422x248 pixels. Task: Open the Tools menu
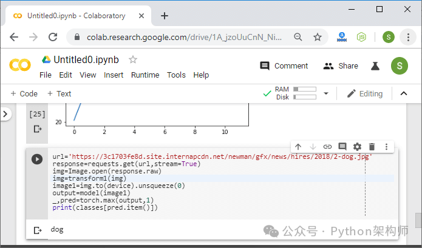176,75
